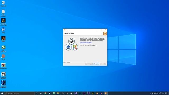Cancel the XAMPP setup

(103, 64)
